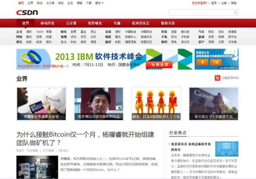Image resolution: width=256 pixels, height=179 pixels.
Task: Open the 开发者 link
Action: [x=232, y=42]
